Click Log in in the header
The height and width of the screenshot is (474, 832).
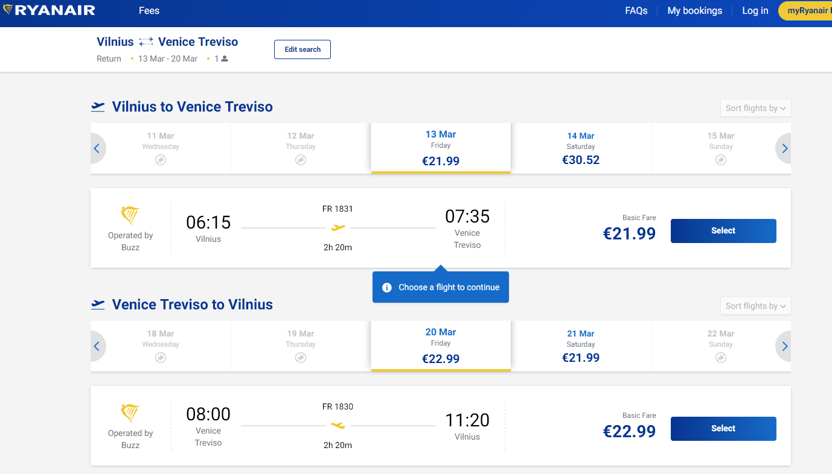click(x=755, y=11)
